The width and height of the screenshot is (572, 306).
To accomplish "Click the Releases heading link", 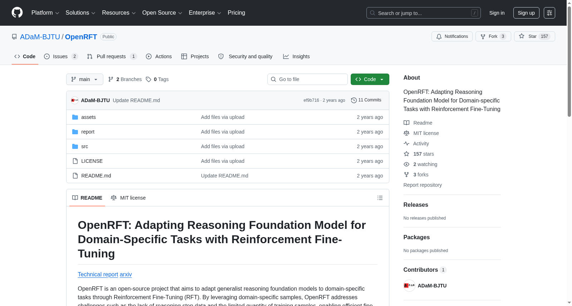I will (416, 205).
